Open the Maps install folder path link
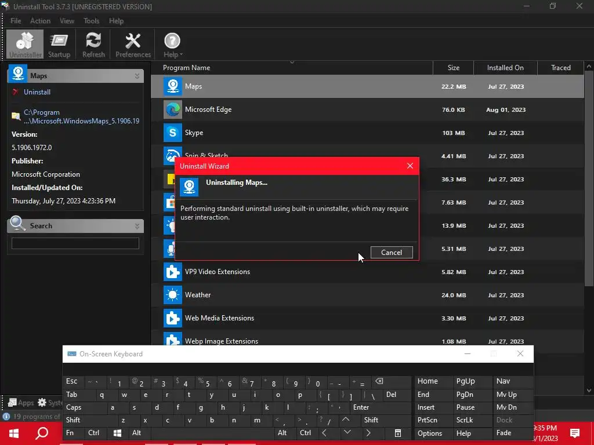 [81, 116]
